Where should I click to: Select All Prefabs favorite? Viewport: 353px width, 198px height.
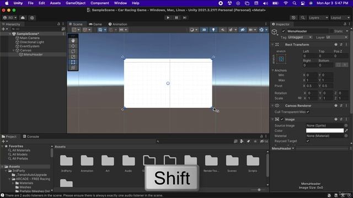pyautogui.click(x=20, y=158)
